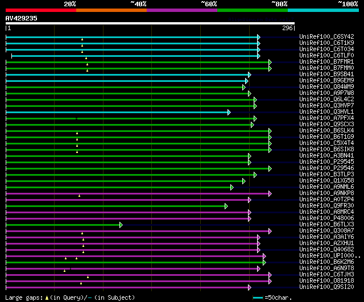Click the orange ~40% legend color segment
Screen dimensions: 364x302
point(111,10)
